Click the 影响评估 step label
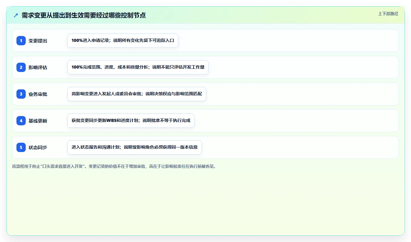 [38, 67]
